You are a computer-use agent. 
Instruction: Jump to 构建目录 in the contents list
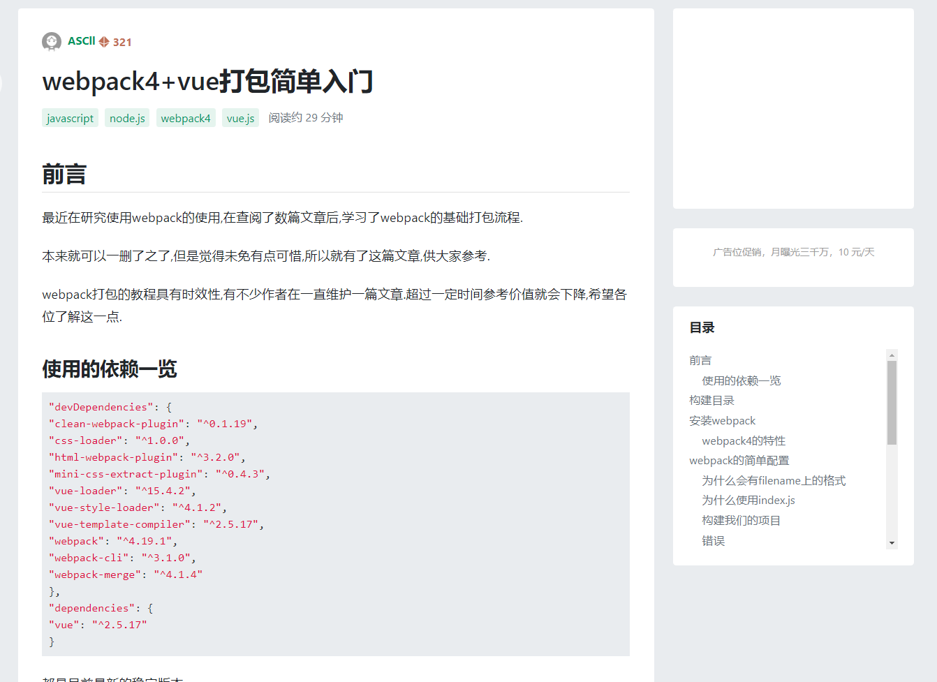click(711, 401)
